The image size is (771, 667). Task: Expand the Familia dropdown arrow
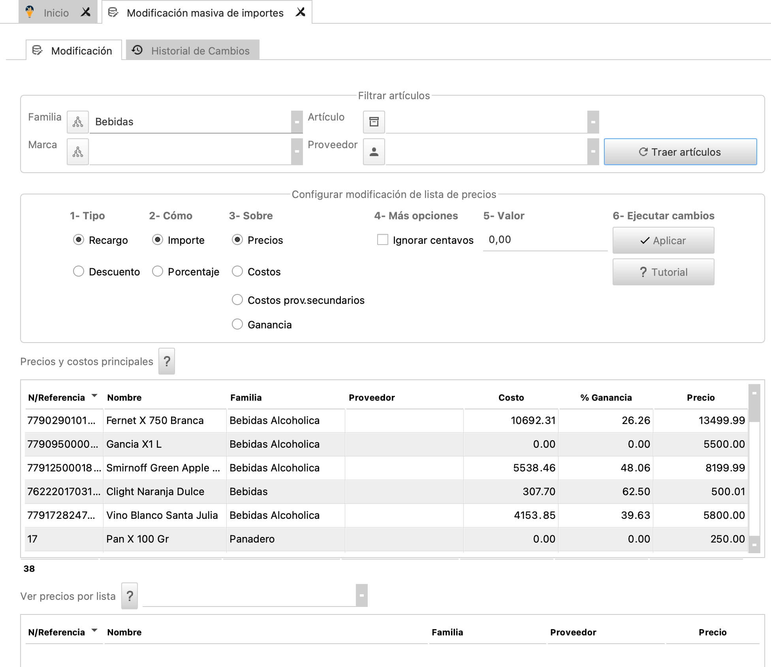click(x=297, y=122)
